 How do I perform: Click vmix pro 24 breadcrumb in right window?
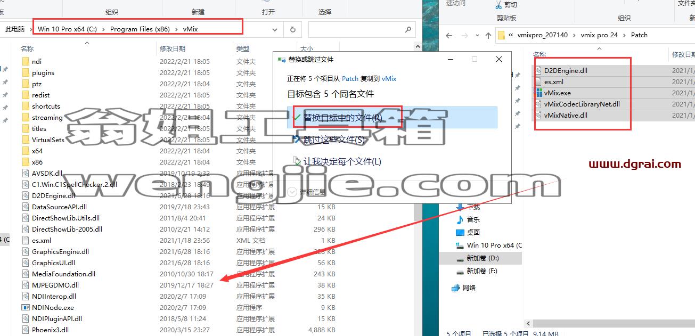[600, 35]
